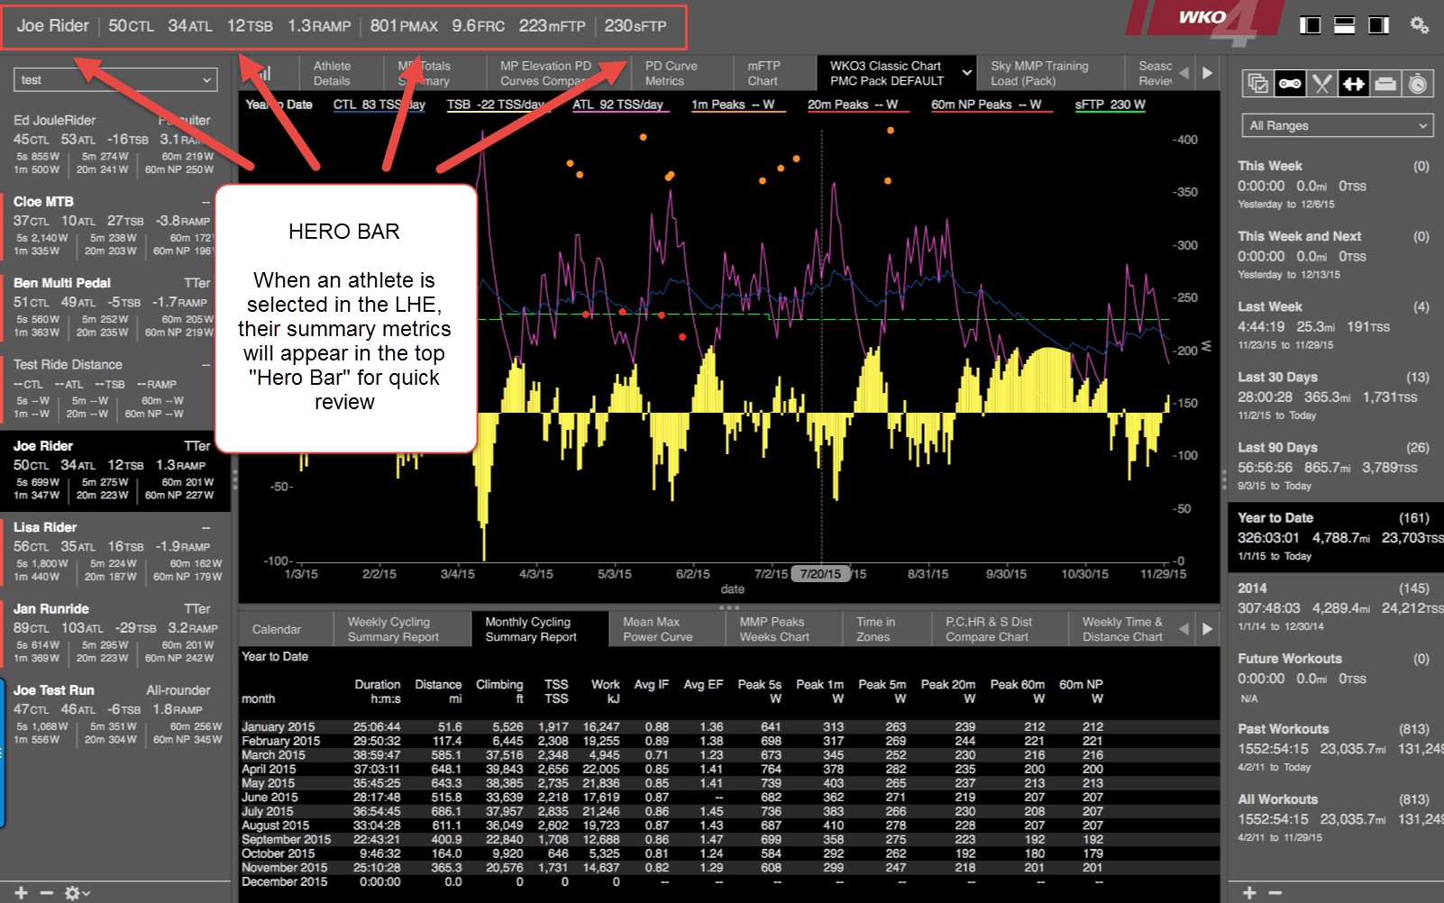Toggle the rowing oars filter icon
Viewport: 1444px width, 903px height.
1322,84
